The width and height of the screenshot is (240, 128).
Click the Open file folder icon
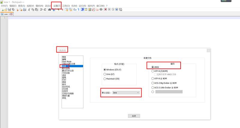[6, 10]
